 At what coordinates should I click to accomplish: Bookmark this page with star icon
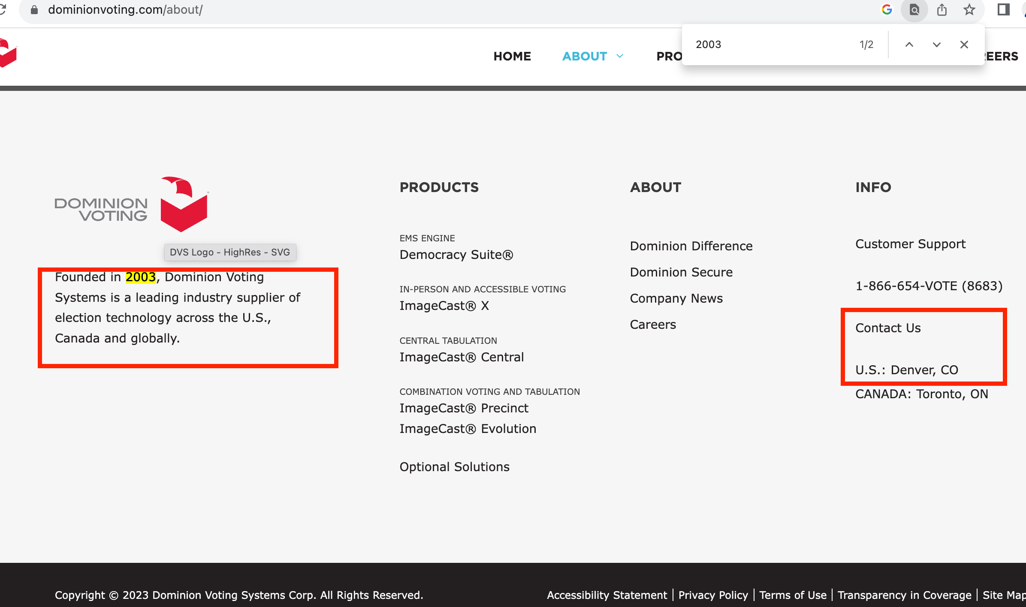pyautogui.click(x=969, y=9)
